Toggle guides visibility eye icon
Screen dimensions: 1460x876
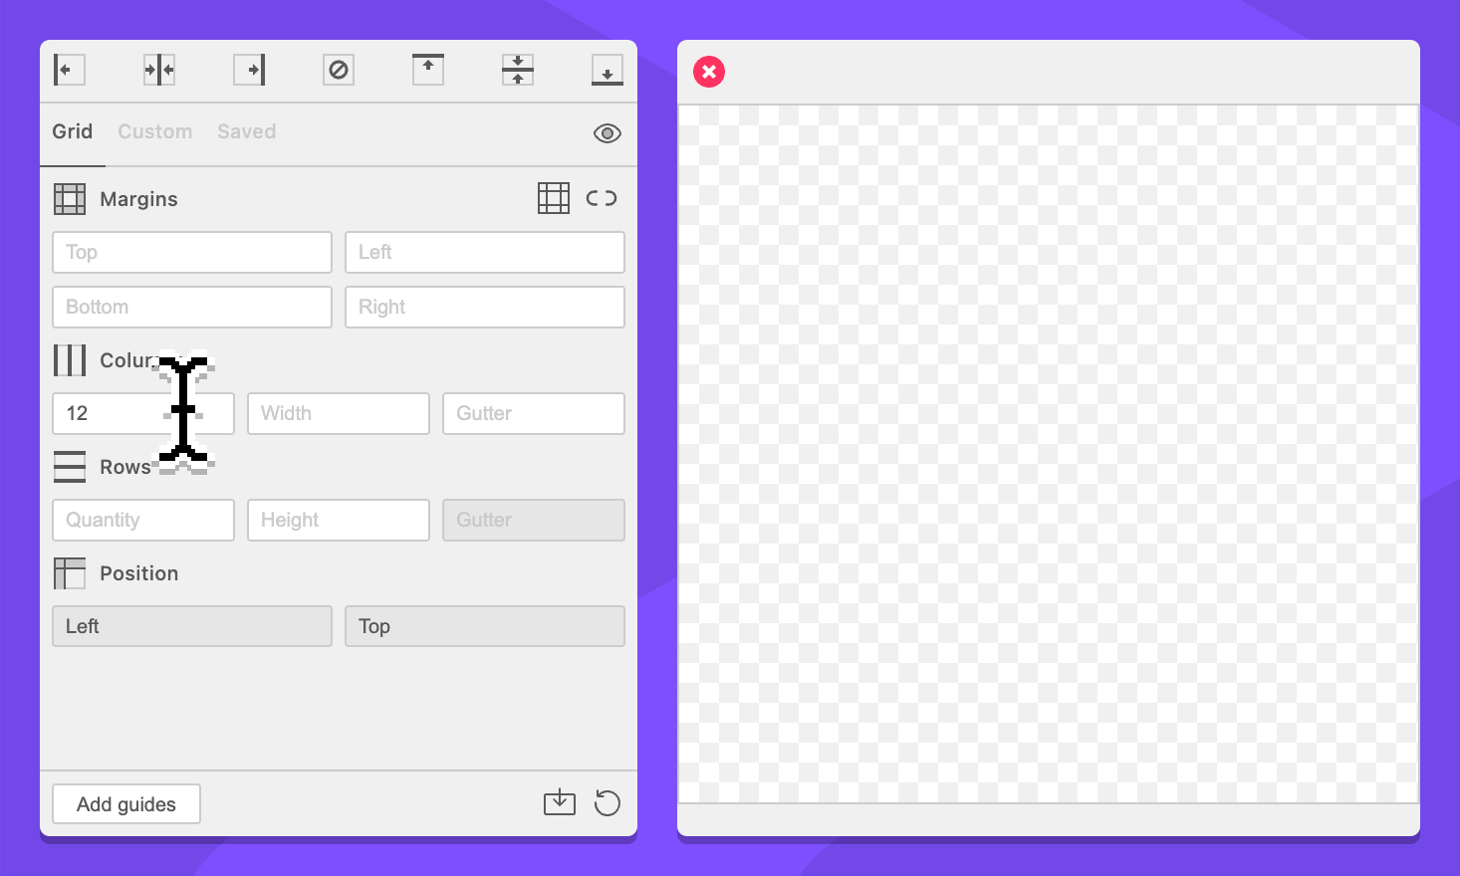(x=608, y=133)
